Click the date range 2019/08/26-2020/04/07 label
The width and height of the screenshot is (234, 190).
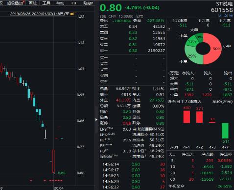37,14
